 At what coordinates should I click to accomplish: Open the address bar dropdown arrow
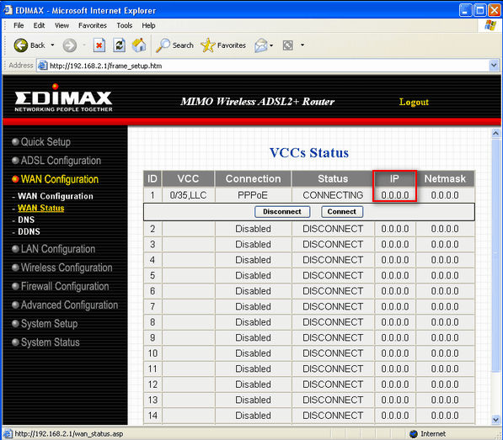[494, 66]
